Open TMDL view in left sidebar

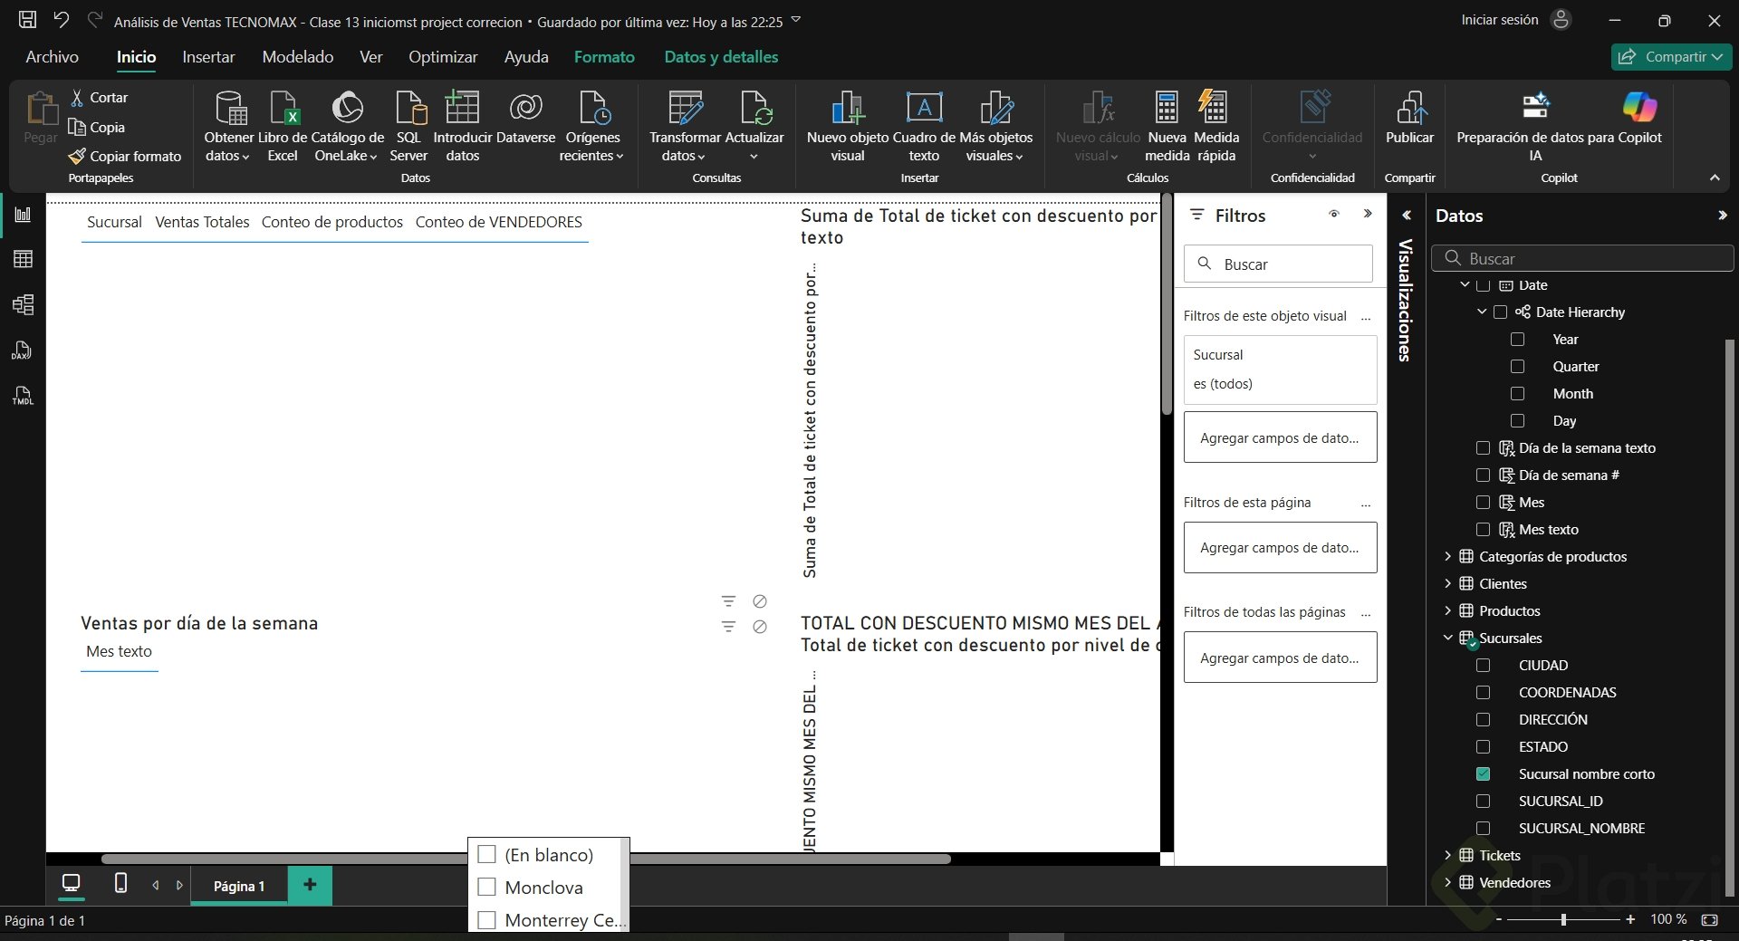[x=23, y=396]
